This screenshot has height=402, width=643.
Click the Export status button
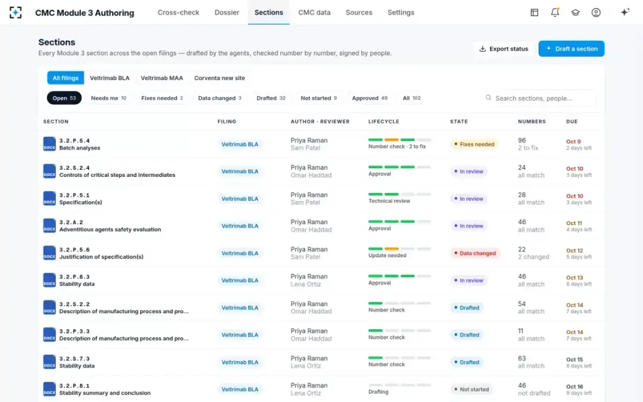tap(504, 49)
